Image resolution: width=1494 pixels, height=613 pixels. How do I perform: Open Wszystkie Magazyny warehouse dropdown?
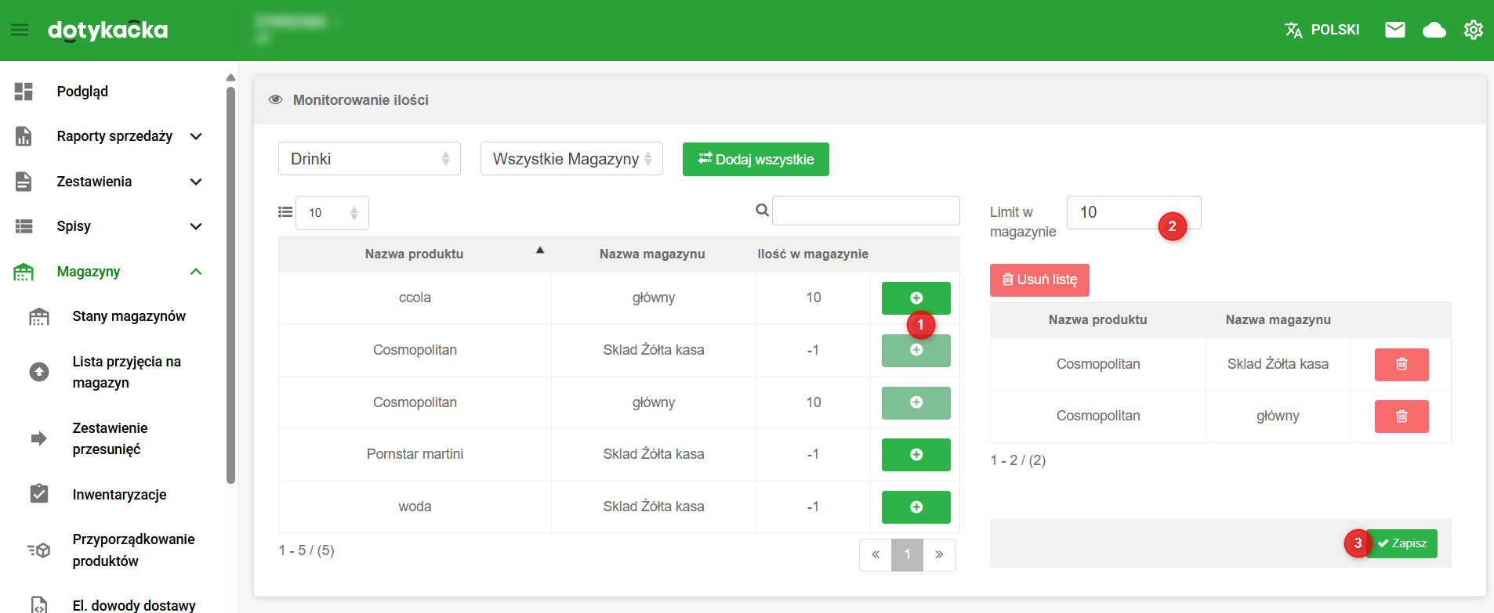coord(571,159)
